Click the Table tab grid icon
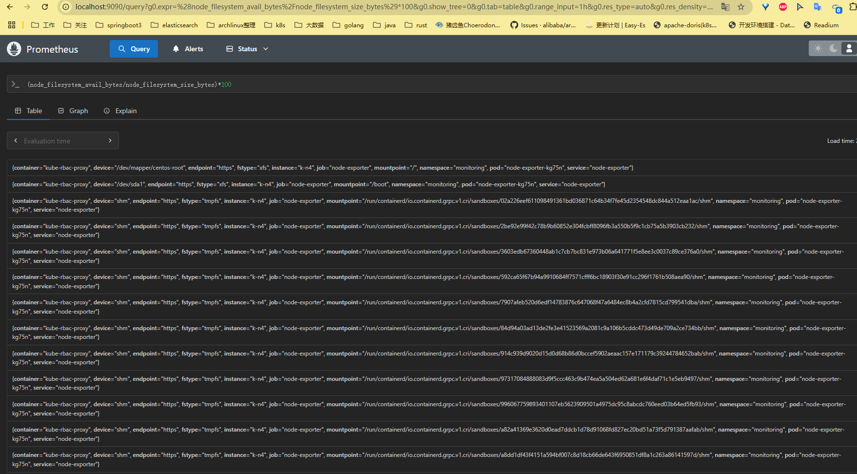Screen dimensions: 857x474 [18, 111]
